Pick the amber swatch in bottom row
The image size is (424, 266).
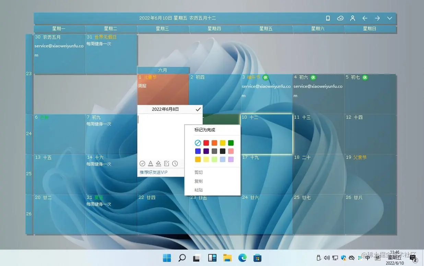coord(198,159)
